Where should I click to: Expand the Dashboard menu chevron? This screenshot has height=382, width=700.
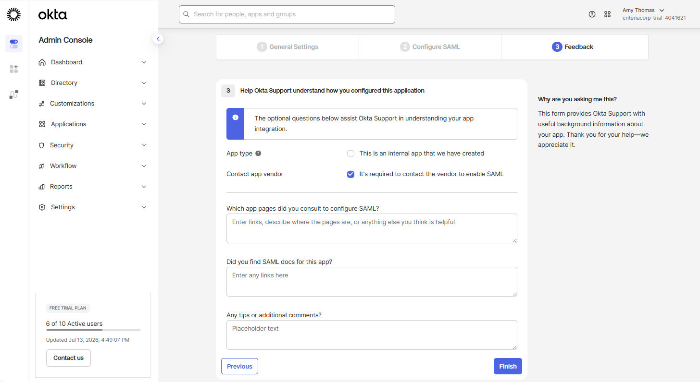tap(144, 62)
